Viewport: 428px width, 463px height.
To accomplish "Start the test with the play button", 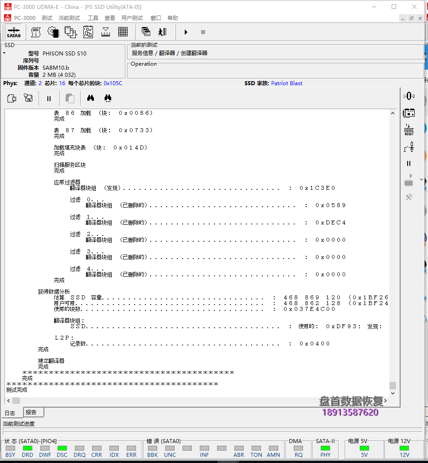I will click(x=186, y=32).
